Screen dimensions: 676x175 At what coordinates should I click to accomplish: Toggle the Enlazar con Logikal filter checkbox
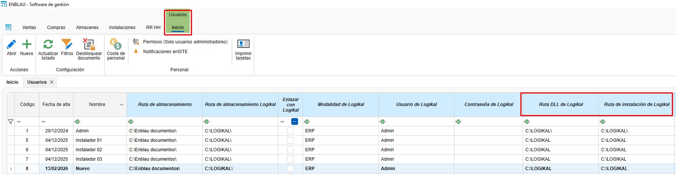click(295, 121)
